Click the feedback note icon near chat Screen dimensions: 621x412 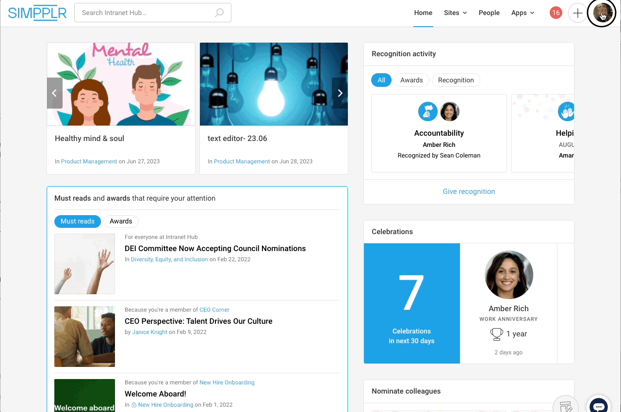pos(566,405)
